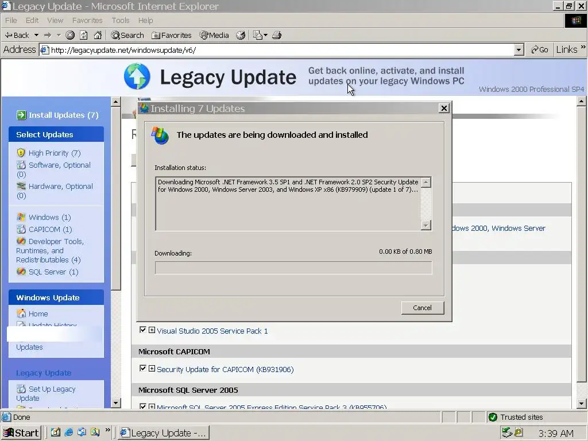Launch Internet Explorer from quick launch
This screenshot has height=441, width=588.
click(x=69, y=432)
